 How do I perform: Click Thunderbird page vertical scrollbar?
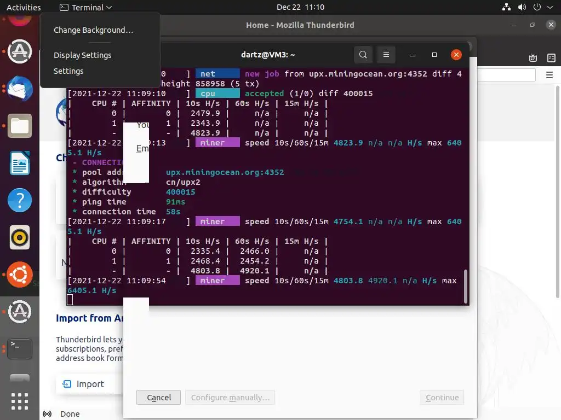pos(557,191)
